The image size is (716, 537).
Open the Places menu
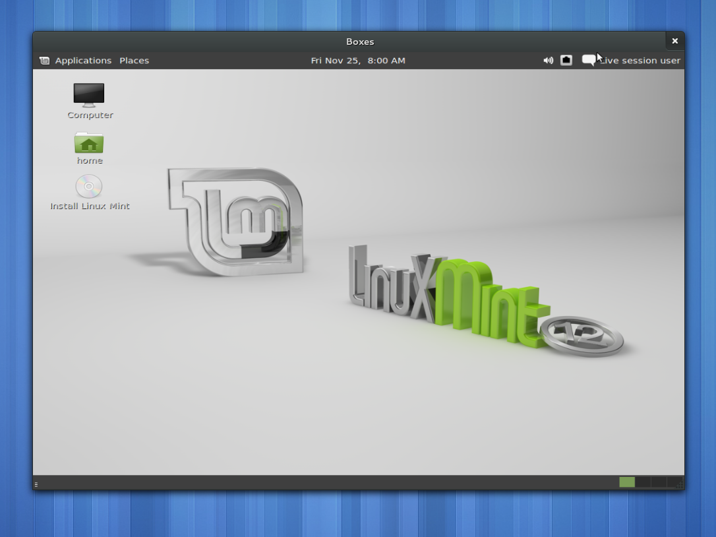(134, 60)
